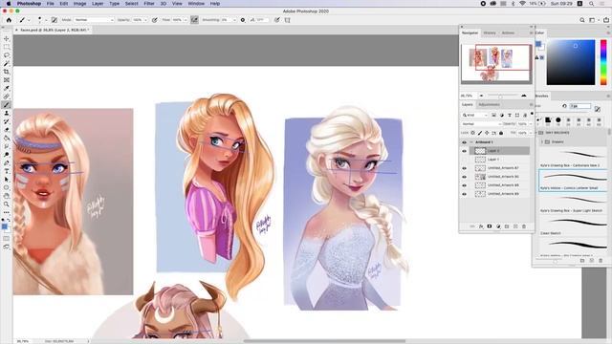The image size is (612, 344).
Task: Select the Hand tool
Action: (x=7, y=196)
